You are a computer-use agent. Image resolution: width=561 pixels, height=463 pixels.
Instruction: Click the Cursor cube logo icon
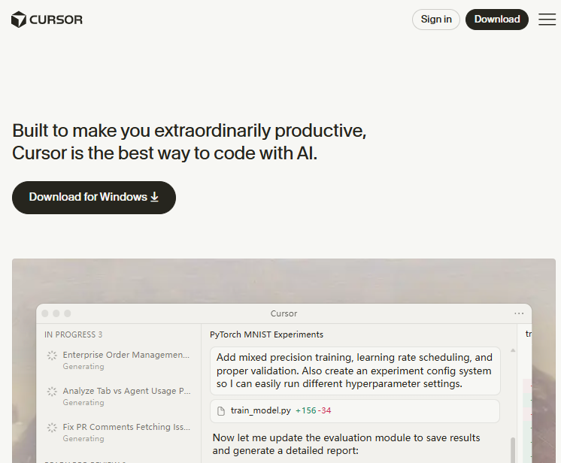tap(19, 20)
